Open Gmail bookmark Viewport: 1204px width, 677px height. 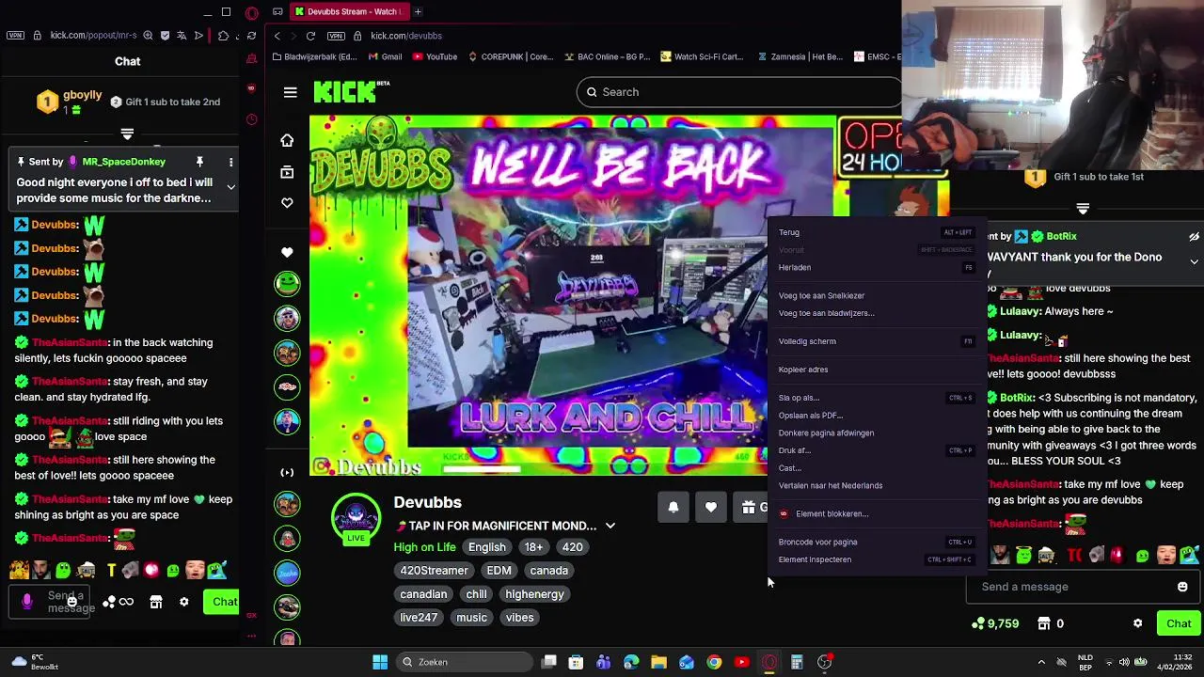point(385,56)
